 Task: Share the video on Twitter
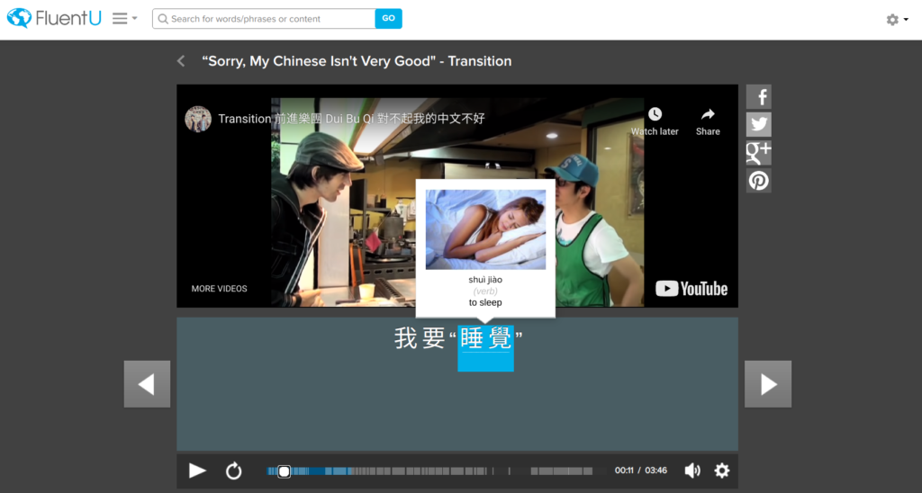tap(758, 124)
